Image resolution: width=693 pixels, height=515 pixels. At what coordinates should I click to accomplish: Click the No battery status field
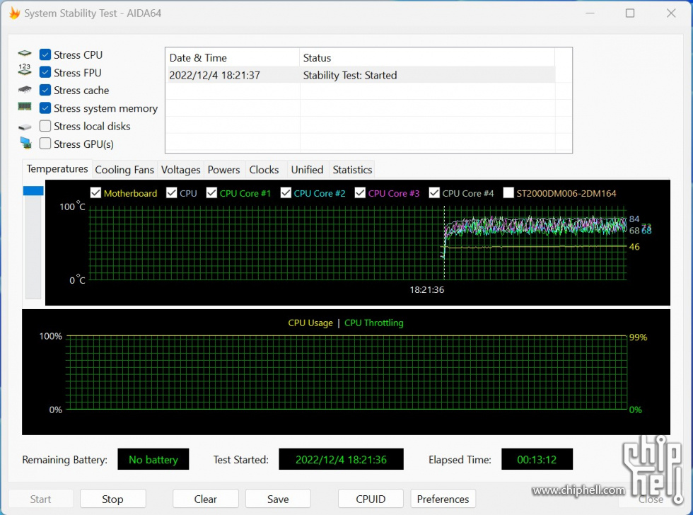pyautogui.click(x=153, y=459)
